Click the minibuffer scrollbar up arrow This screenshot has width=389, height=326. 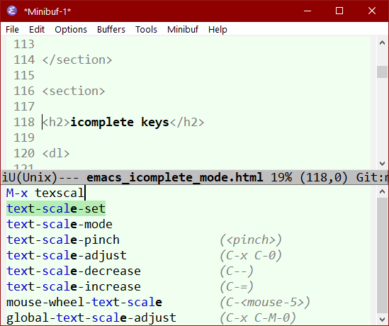[x=382, y=191]
